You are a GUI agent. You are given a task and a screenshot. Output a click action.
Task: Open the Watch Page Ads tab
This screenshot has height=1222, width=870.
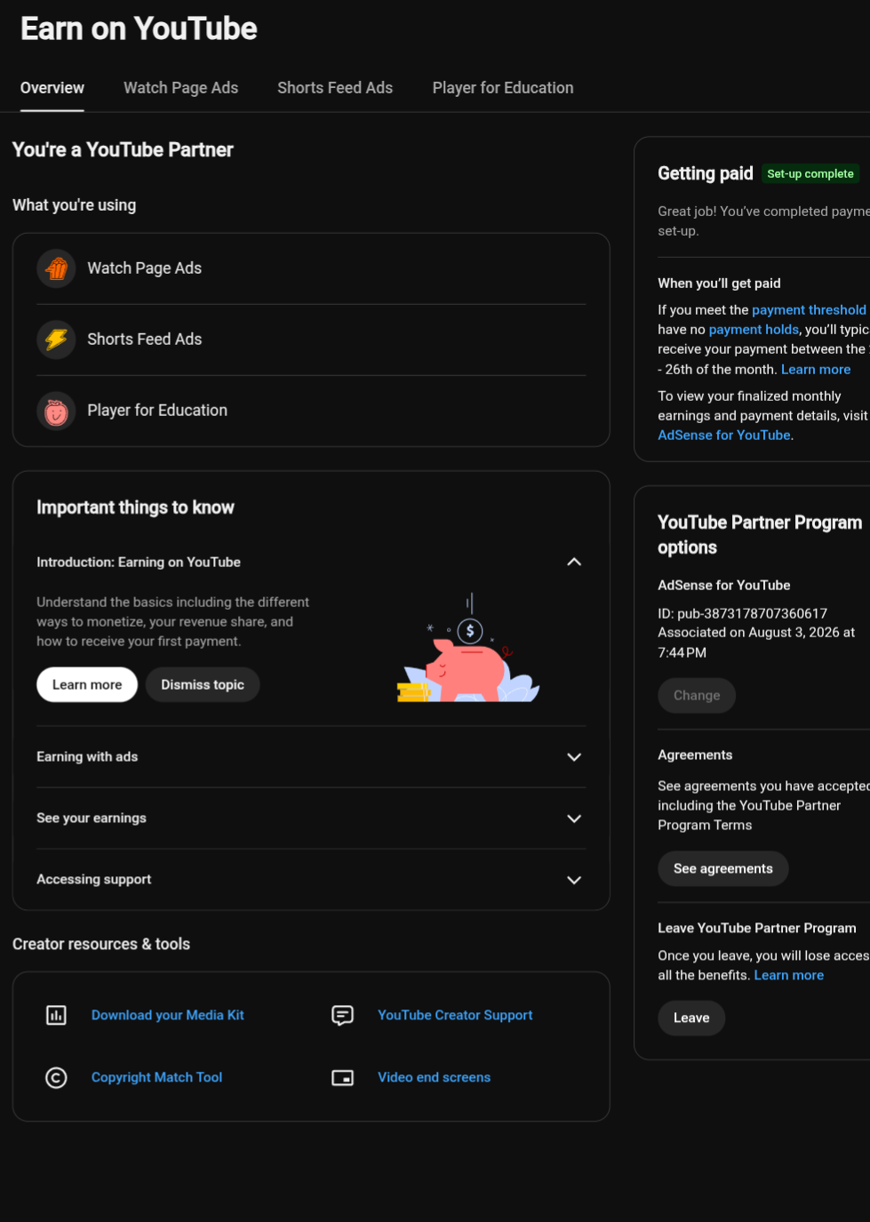click(x=180, y=88)
